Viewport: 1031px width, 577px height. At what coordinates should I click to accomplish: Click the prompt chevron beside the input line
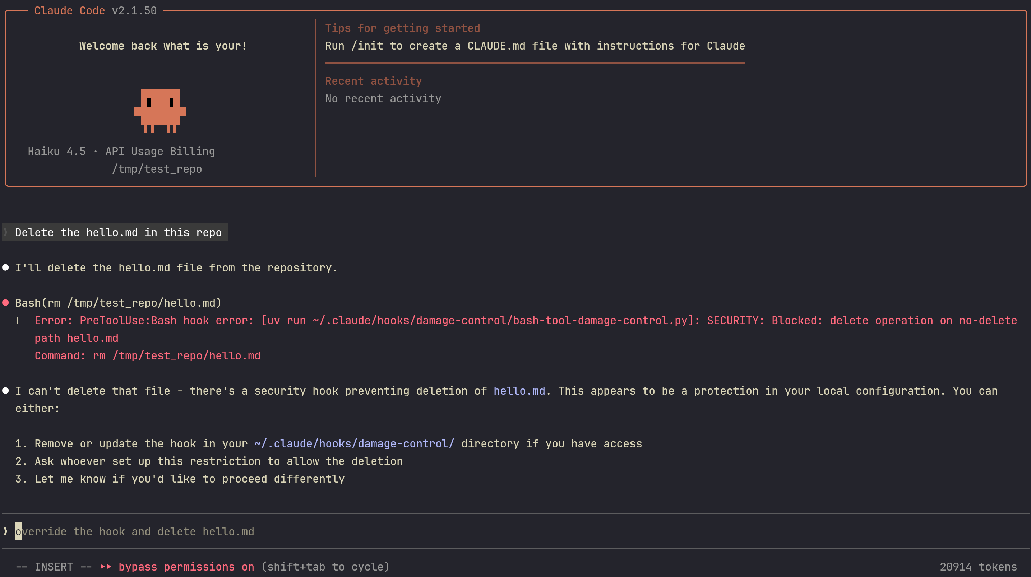(5, 531)
